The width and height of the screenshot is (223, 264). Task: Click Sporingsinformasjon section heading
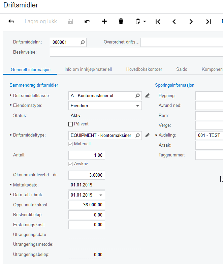(174, 85)
